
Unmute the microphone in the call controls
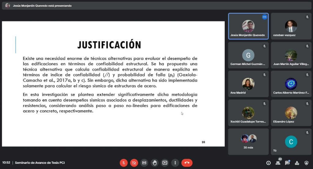[123, 163]
